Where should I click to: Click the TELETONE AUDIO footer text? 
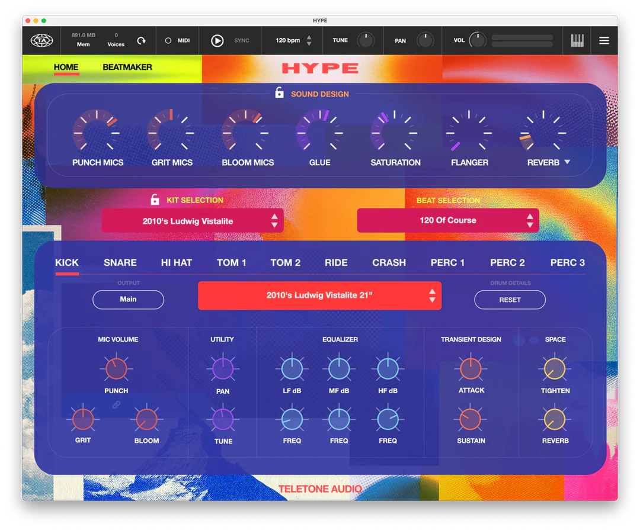pos(320,489)
